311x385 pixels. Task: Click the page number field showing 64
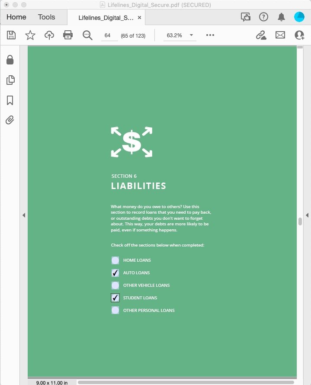tap(109, 35)
